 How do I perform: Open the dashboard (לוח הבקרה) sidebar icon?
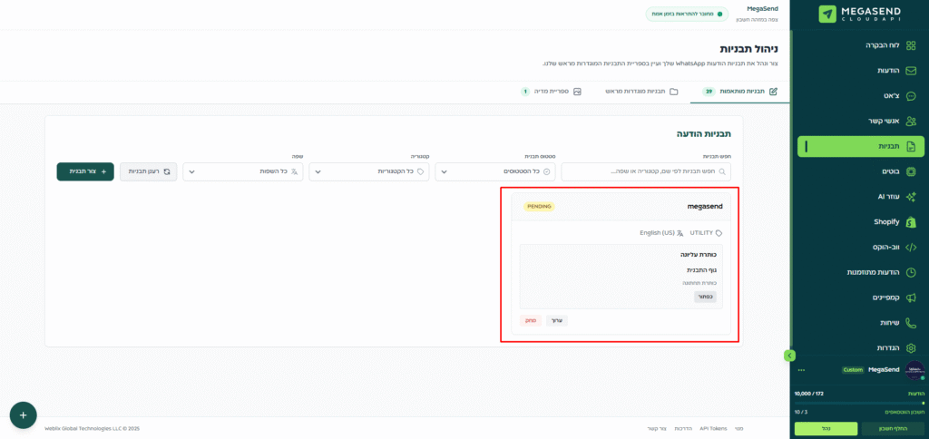pyautogui.click(x=911, y=45)
